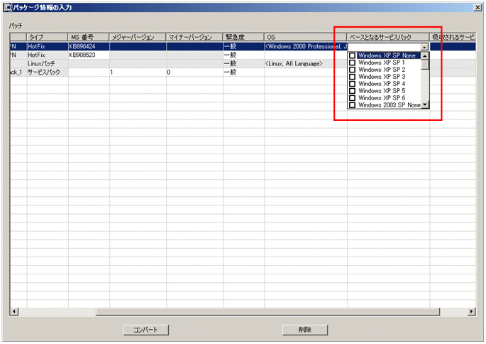Click the horizontal scrollbar thumb
This screenshot has height=344, width=486.
(x=267, y=311)
